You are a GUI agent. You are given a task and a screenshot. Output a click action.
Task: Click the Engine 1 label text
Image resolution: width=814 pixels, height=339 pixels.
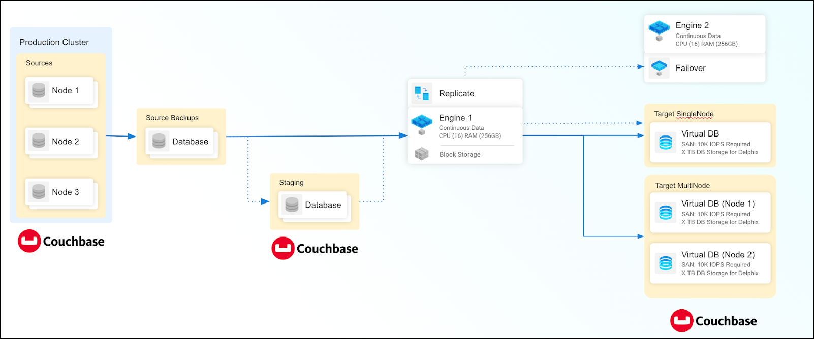coord(455,118)
